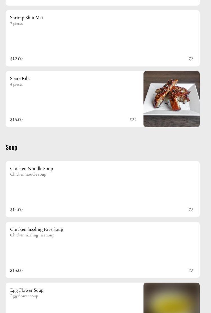Screen dimensions: 211x313
Task: Click the gray Egg flower soup description
Action: 24,296
